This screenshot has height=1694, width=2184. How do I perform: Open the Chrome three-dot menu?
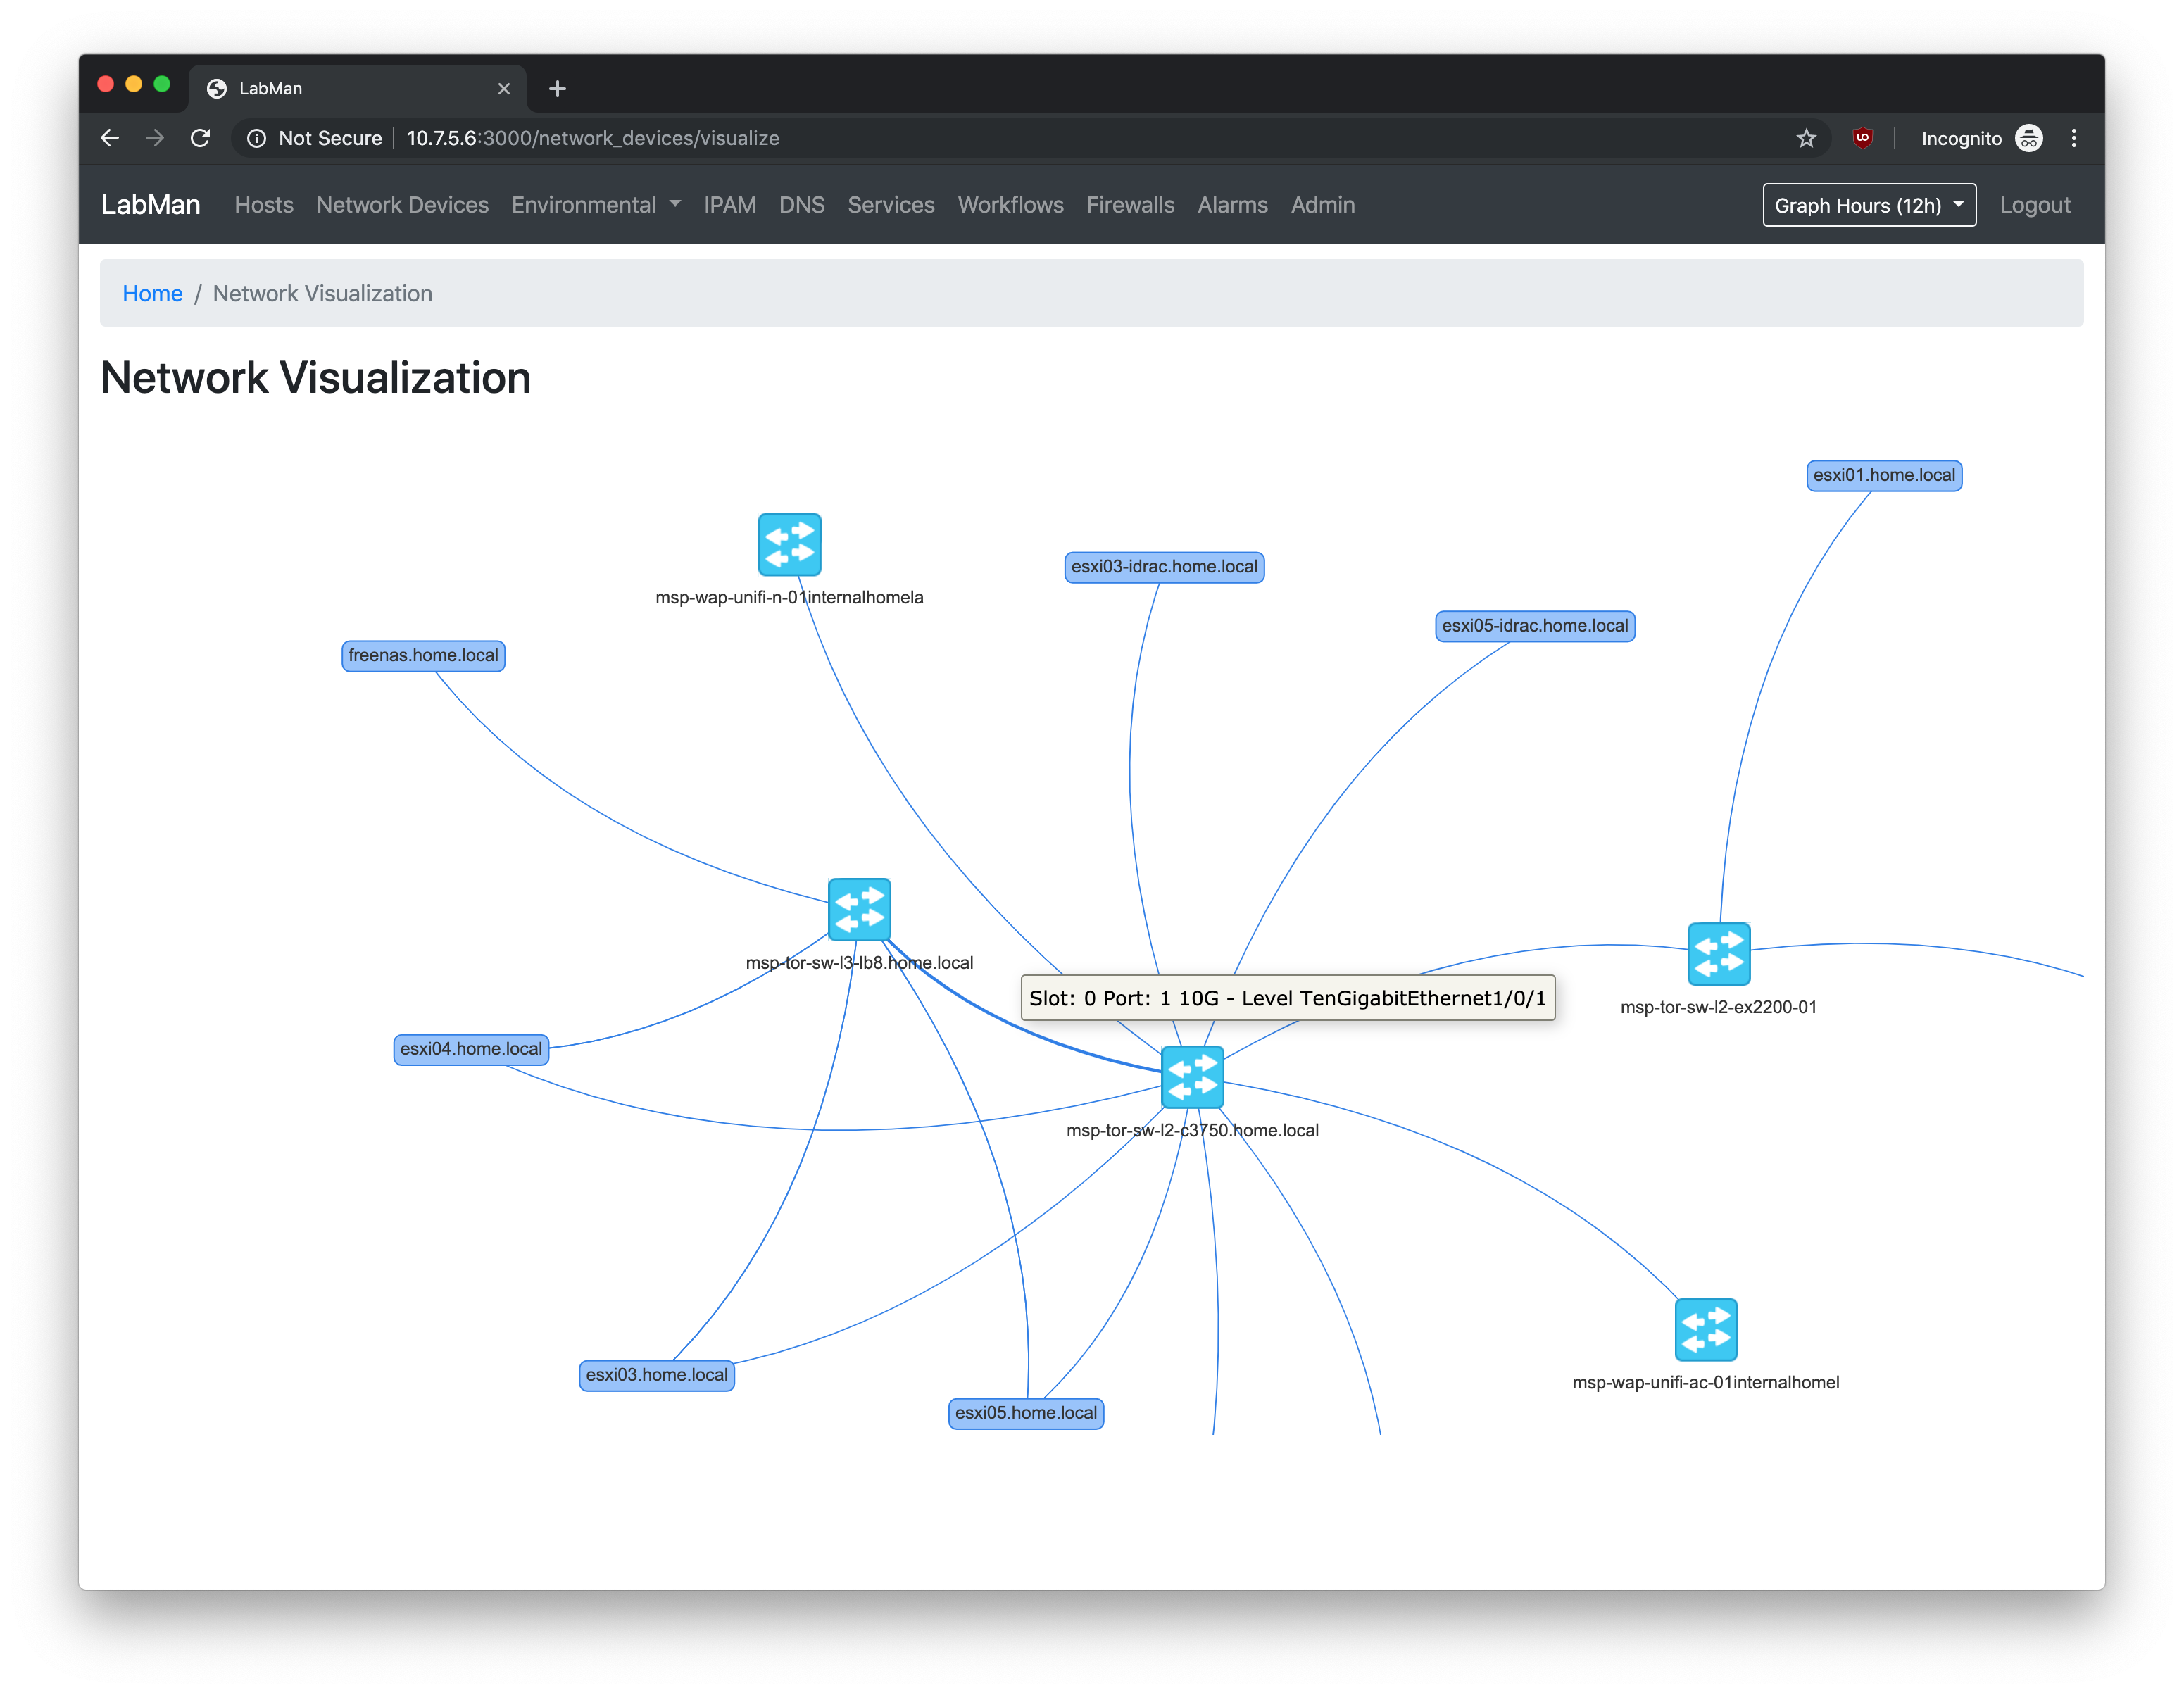point(2073,138)
